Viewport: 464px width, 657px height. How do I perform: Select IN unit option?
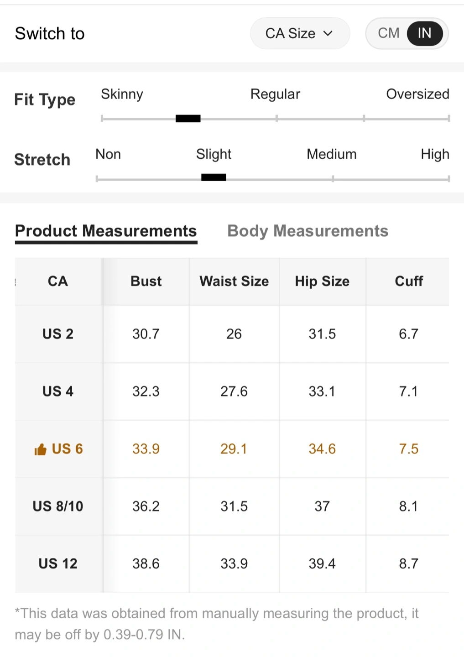(424, 33)
